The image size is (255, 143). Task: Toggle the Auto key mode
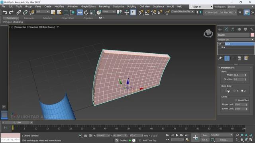[205, 135]
